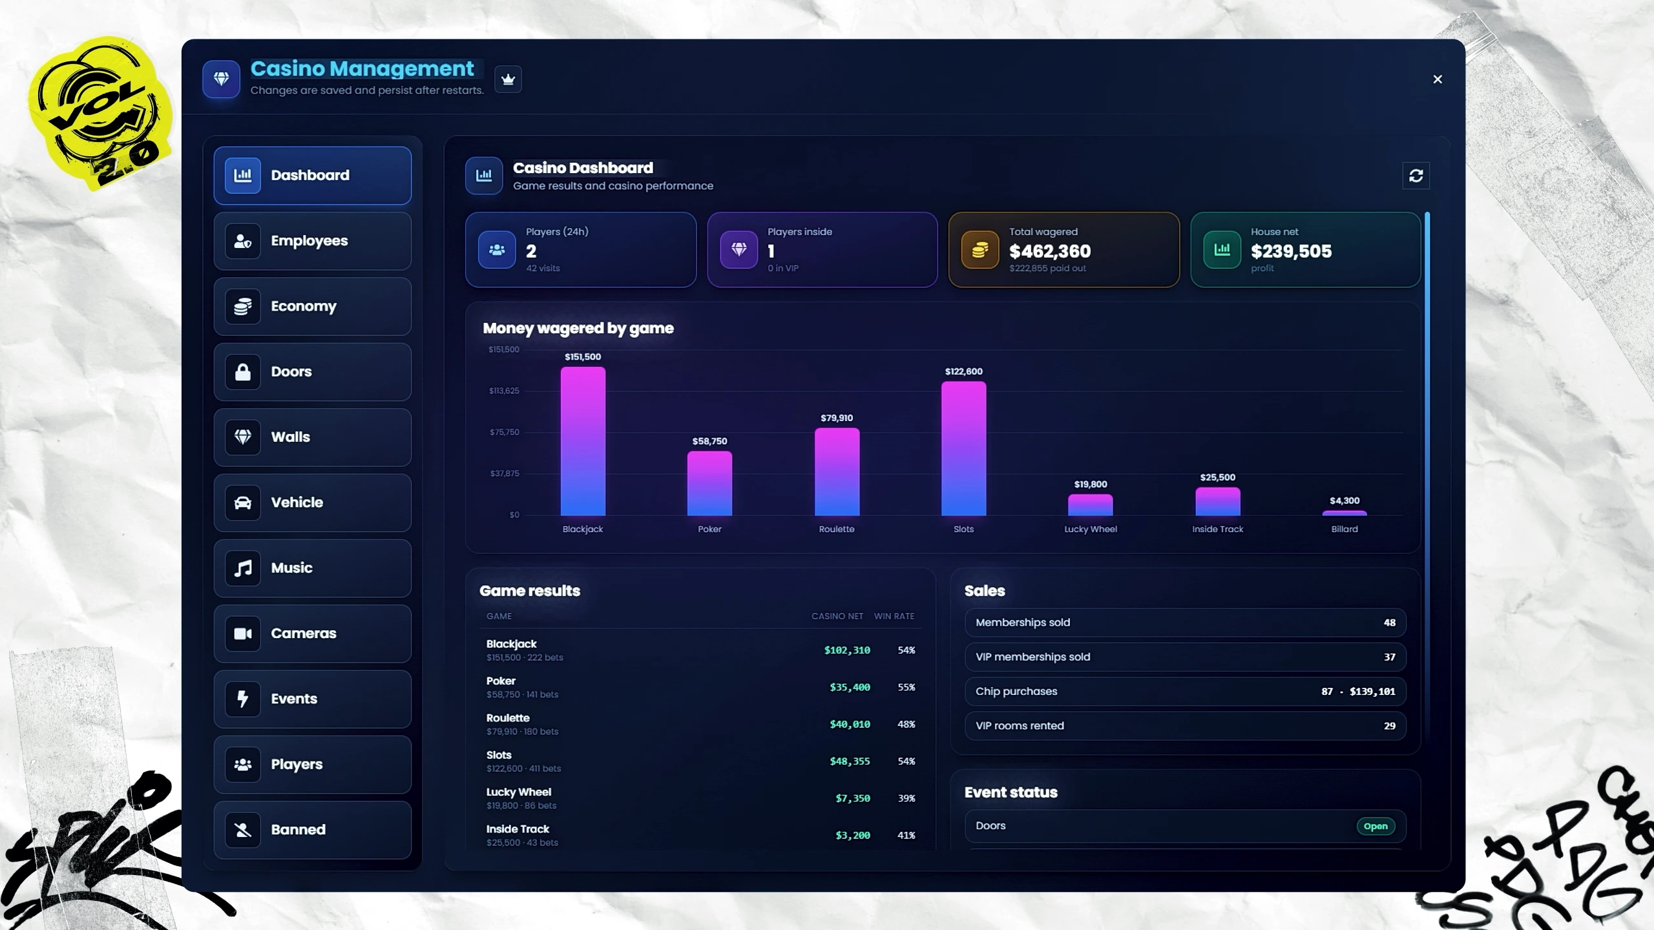Click the diamond logo icon beside Casino Management
This screenshot has height=930, width=1654.
tap(221, 79)
